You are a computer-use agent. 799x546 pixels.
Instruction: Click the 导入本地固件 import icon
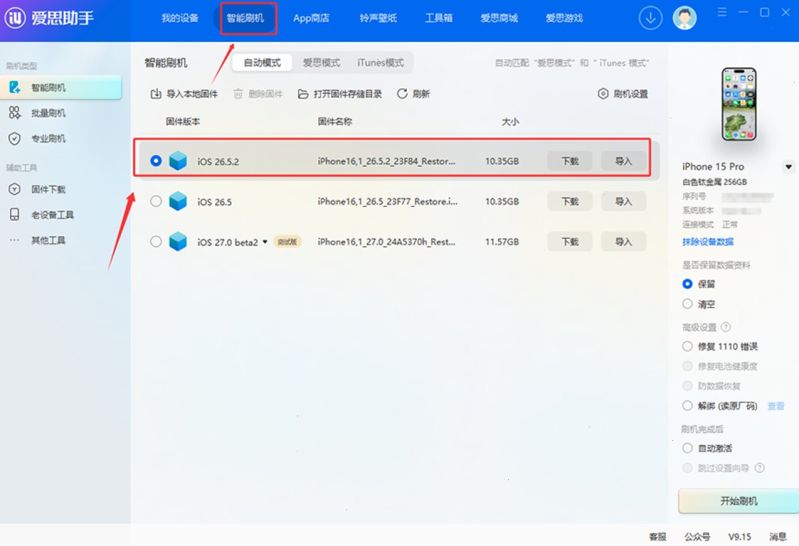coord(155,94)
